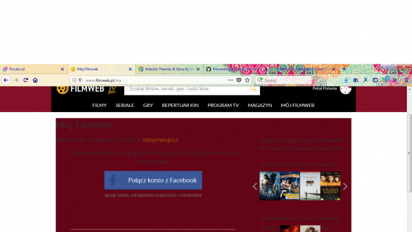Close the Mój Filmweb tab
The height and width of the screenshot is (232, 412).
130,69
